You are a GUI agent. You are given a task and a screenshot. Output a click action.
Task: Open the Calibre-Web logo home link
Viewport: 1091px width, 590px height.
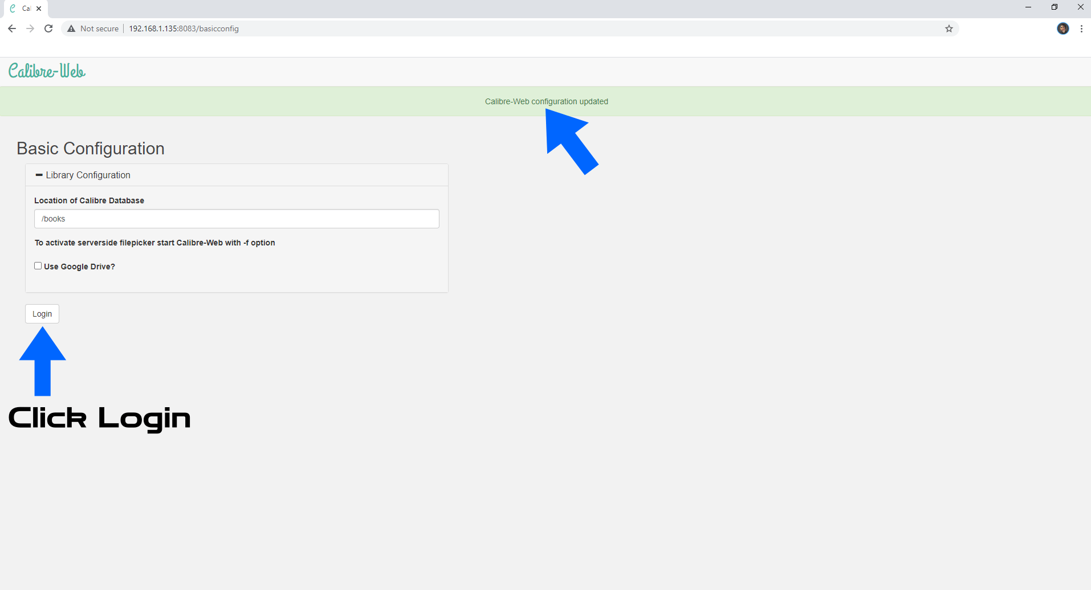coord(47,71)
